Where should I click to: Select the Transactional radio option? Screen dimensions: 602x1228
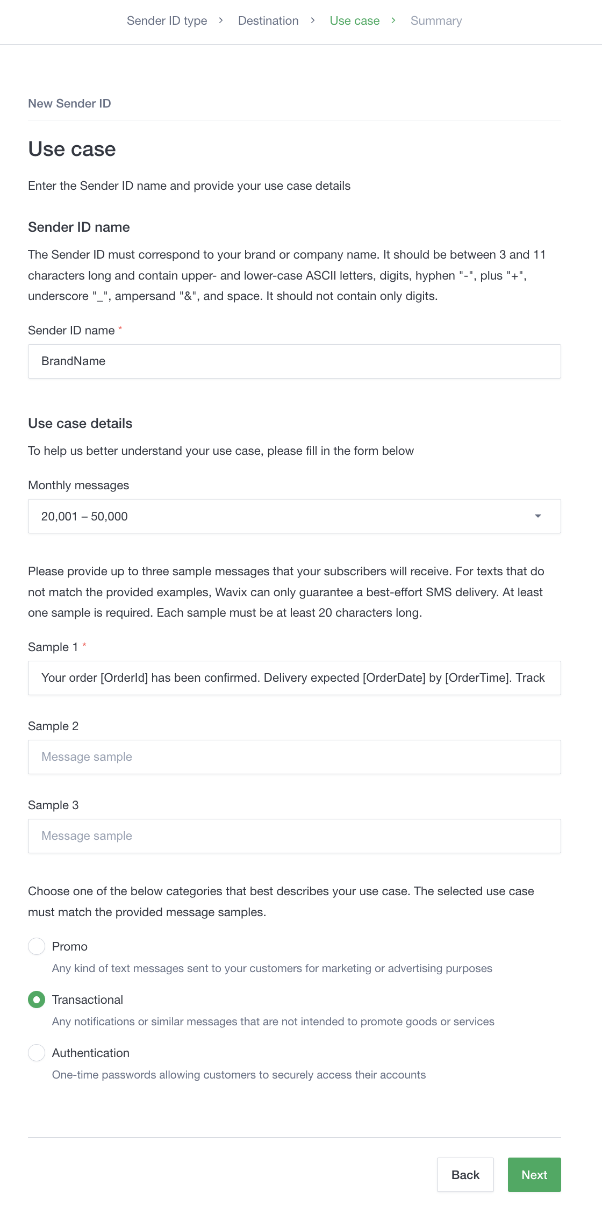37,999
